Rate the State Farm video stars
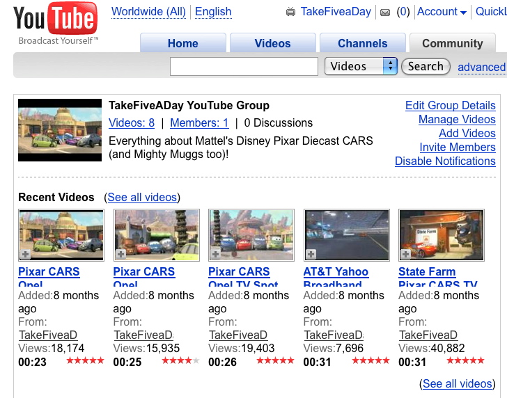This screenshot has width=507, height=398. coord(466,360)
